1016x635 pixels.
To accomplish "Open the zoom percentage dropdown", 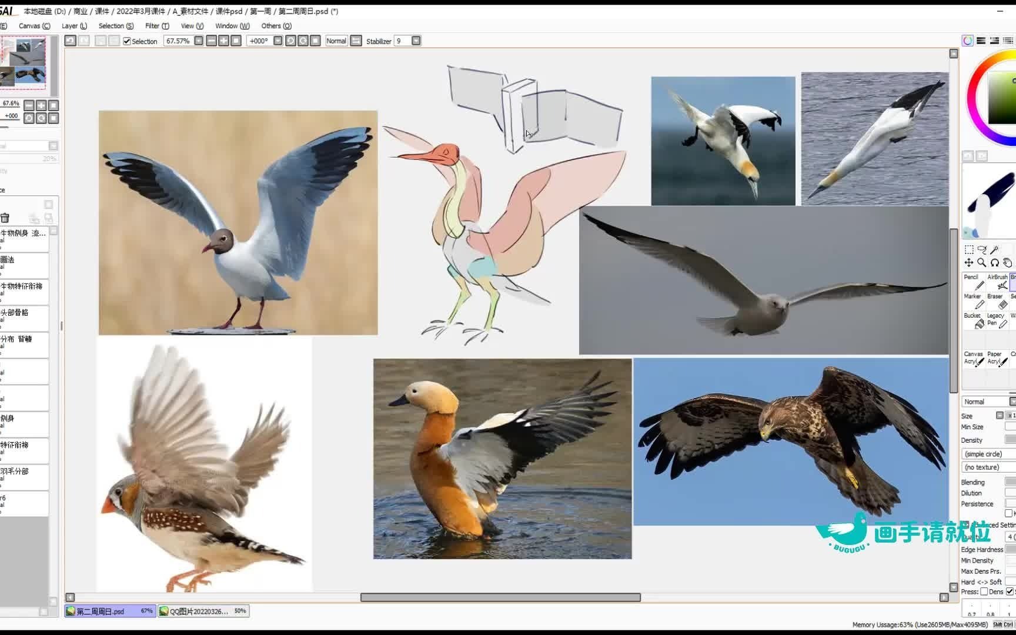I will pyautogui.click(x=199, y=41).
